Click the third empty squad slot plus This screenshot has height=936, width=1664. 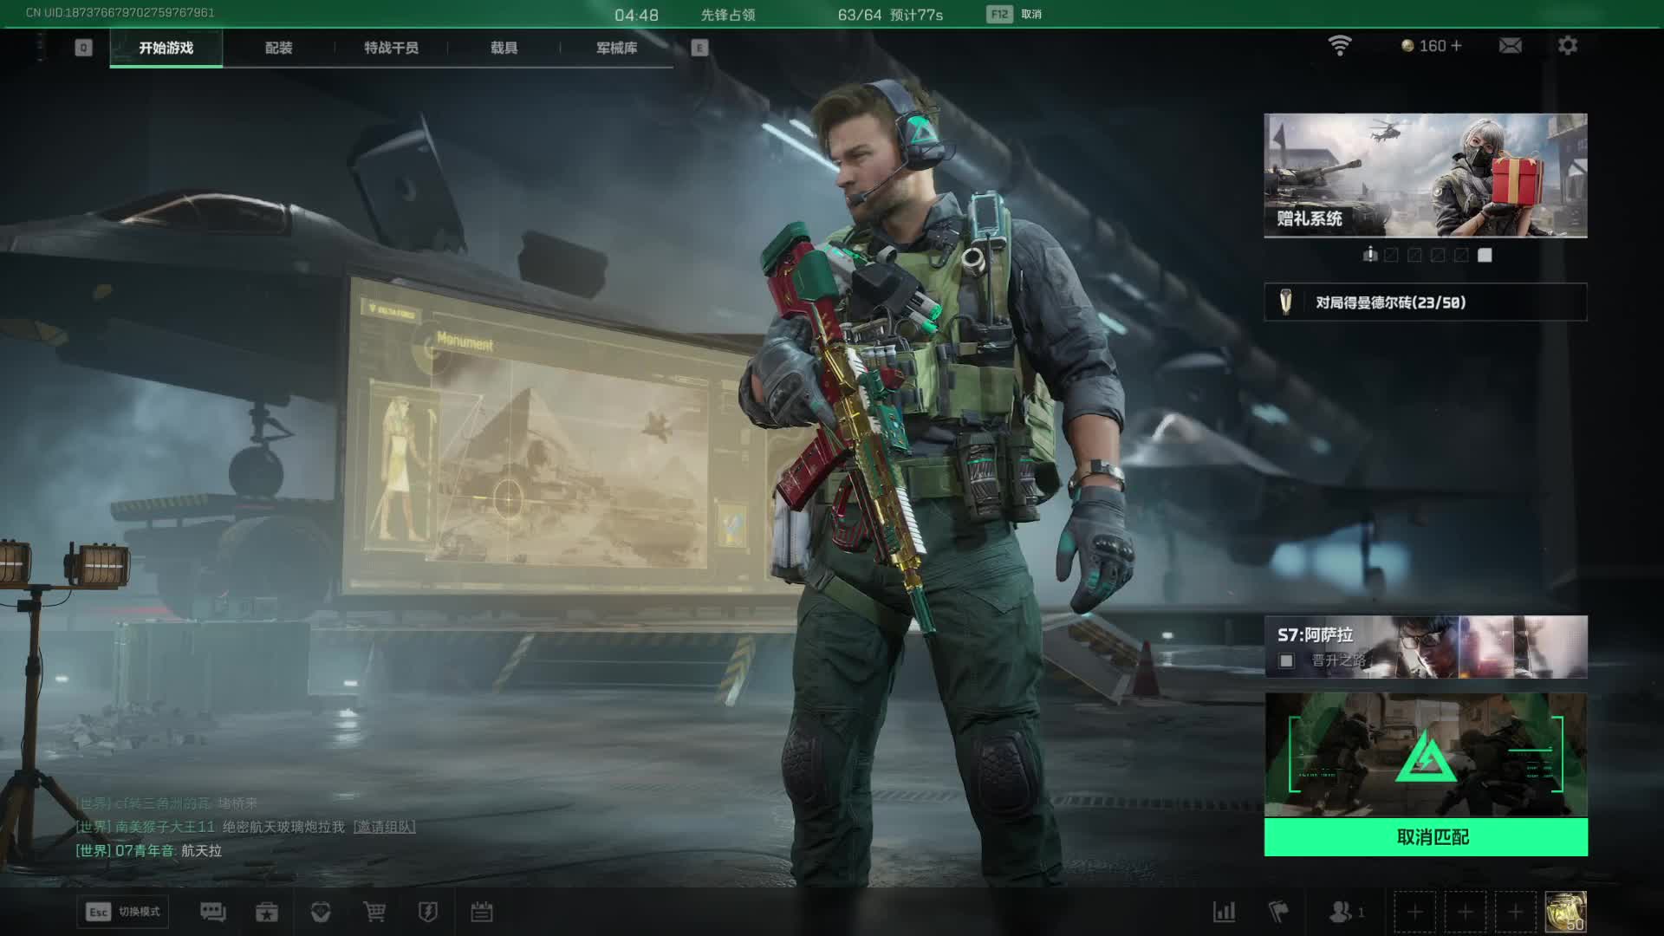[x=1515, y=912]
